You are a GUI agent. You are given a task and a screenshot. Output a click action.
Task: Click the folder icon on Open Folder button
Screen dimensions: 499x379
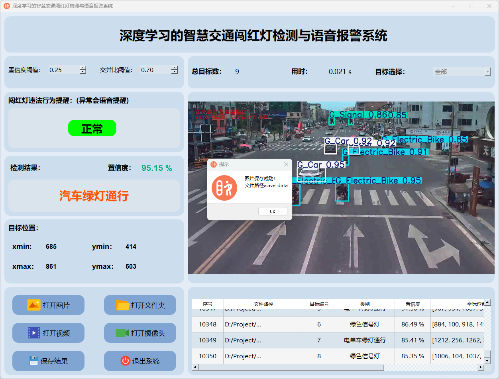(122, 305)
